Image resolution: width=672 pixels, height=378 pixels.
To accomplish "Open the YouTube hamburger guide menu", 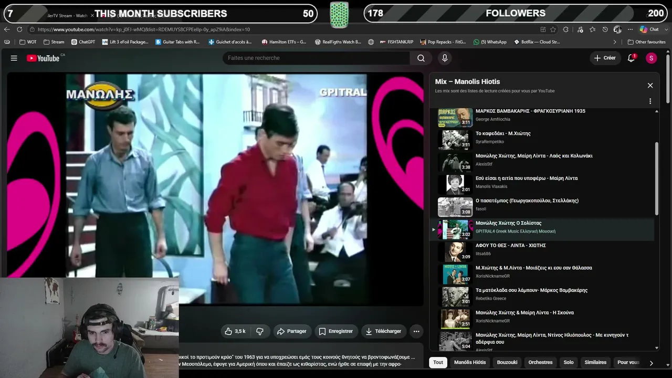I will (x=14, y=58).
